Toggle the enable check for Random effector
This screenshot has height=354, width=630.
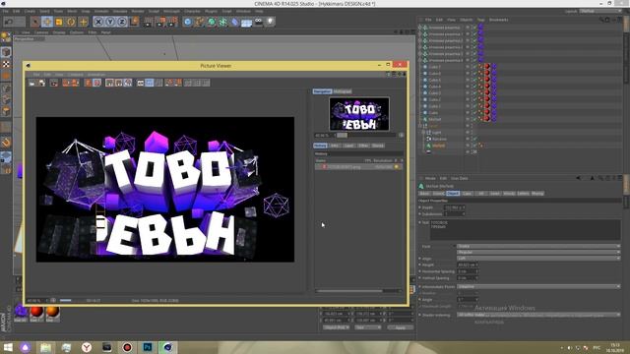point(474,139)
